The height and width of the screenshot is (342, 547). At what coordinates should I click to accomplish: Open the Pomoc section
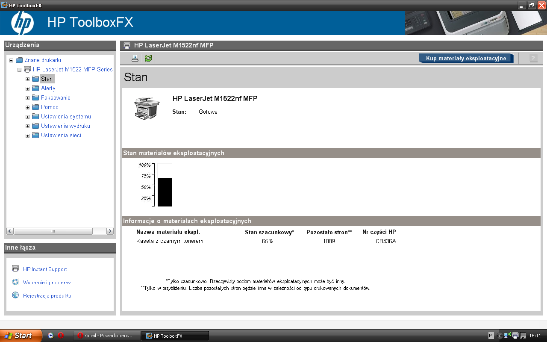point(50,107)
